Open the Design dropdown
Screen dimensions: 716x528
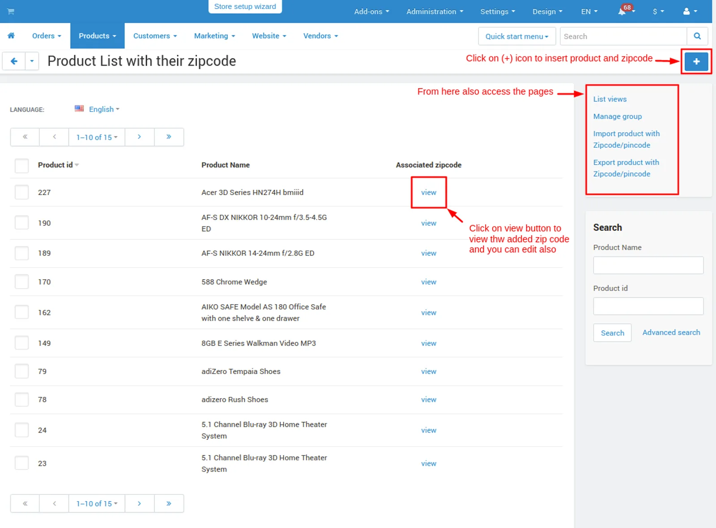pos(547,12)
